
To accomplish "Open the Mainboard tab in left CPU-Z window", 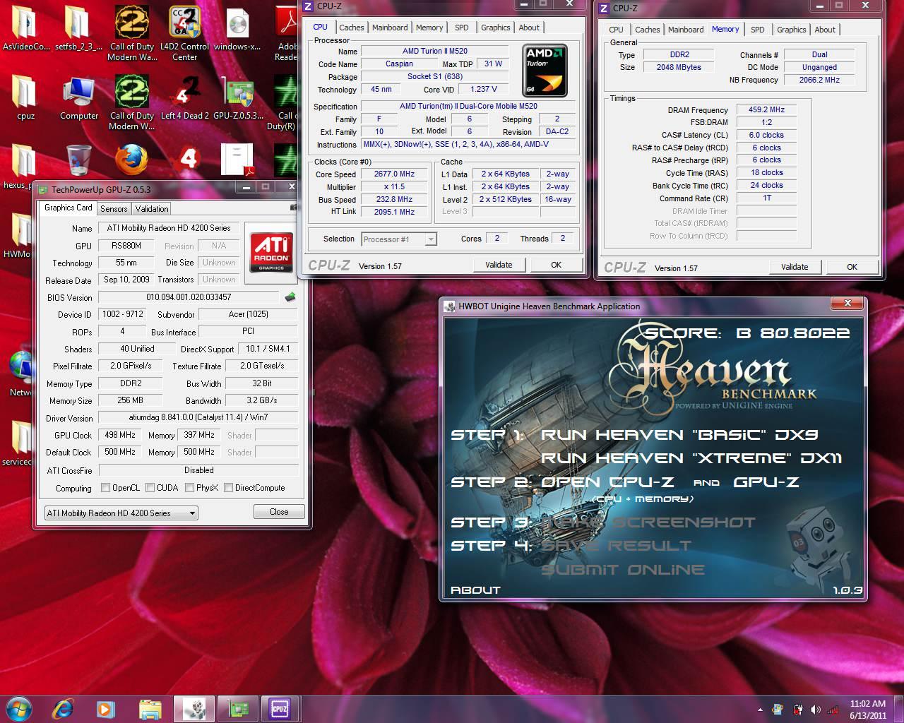I will [x=390, y=28].
